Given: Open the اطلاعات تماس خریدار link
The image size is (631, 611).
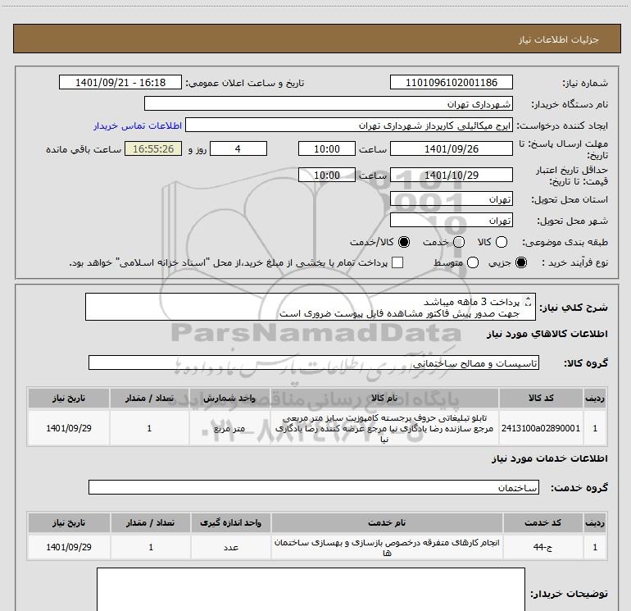Looking at the screenshot, I should [138, 125].
